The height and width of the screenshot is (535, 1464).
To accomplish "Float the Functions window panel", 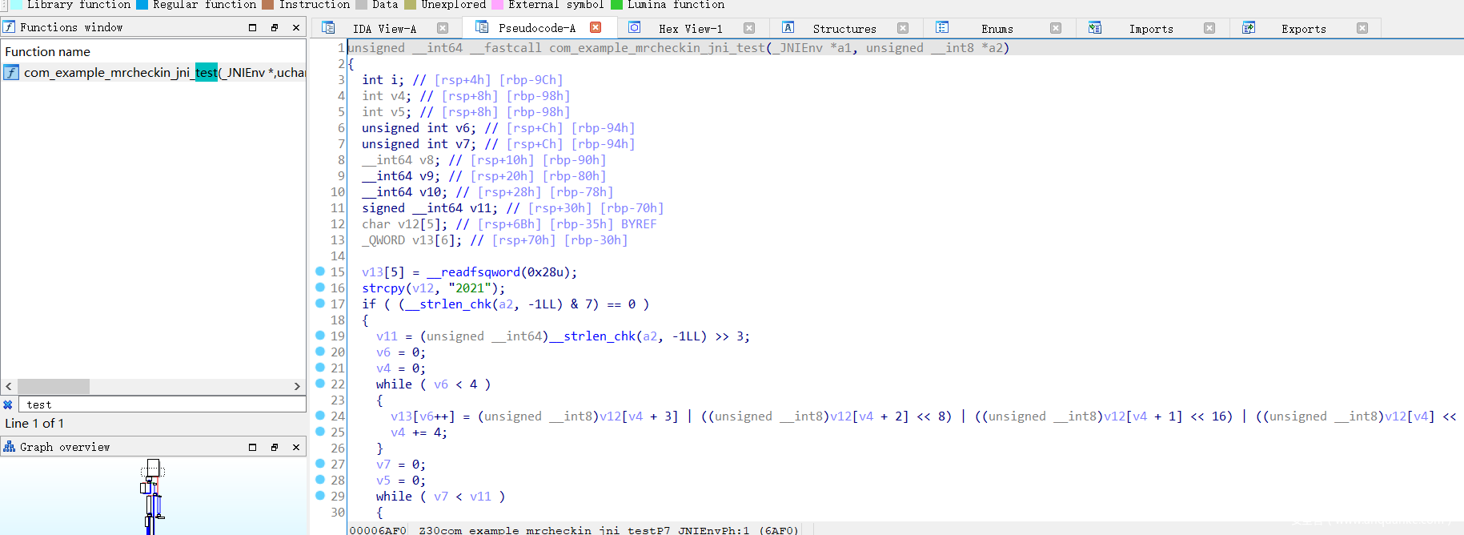I will (x=275, y=27).
